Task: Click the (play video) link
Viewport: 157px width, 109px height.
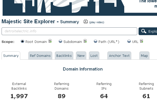Action: tap(96, 22)
